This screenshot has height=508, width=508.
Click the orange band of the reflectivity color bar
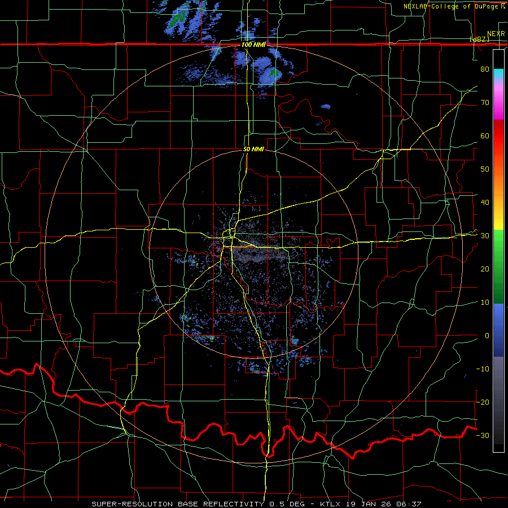[x=498, y=185]
